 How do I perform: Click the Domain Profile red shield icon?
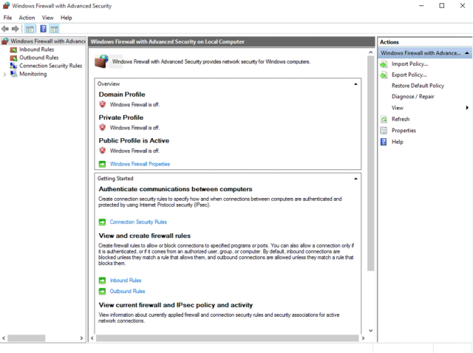[x=103, y=104]
